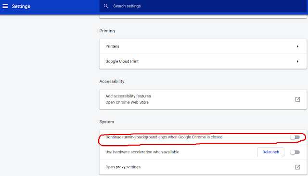The height and width of the screenshot is (176, 308).
Task: Focus the Search settings field
Action: click(203, 6)
